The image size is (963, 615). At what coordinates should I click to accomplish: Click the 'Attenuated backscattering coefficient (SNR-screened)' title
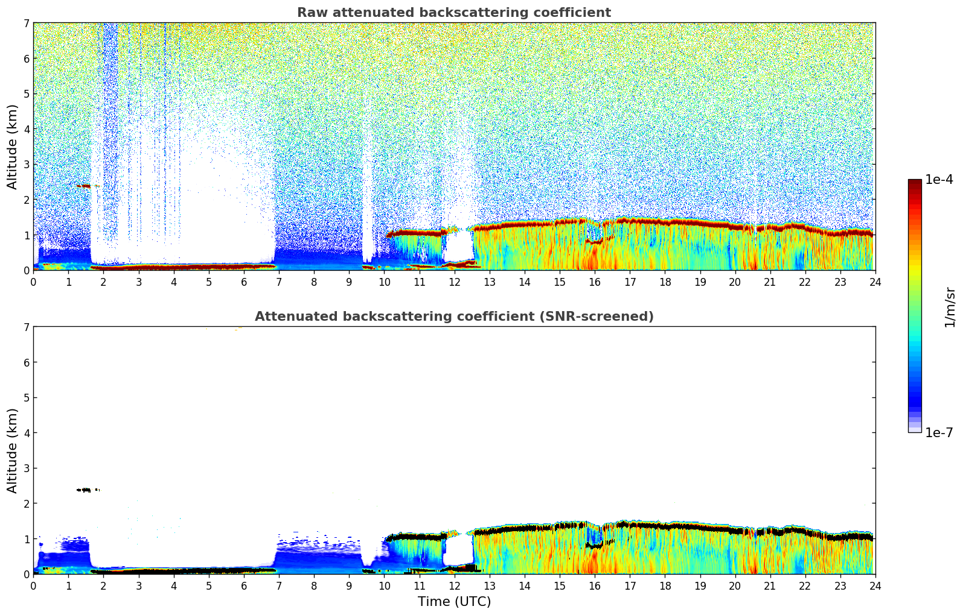point(454,317)
